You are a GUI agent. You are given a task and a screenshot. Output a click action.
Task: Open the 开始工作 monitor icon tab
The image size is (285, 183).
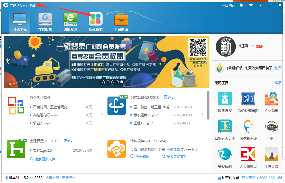pos(20,22)
